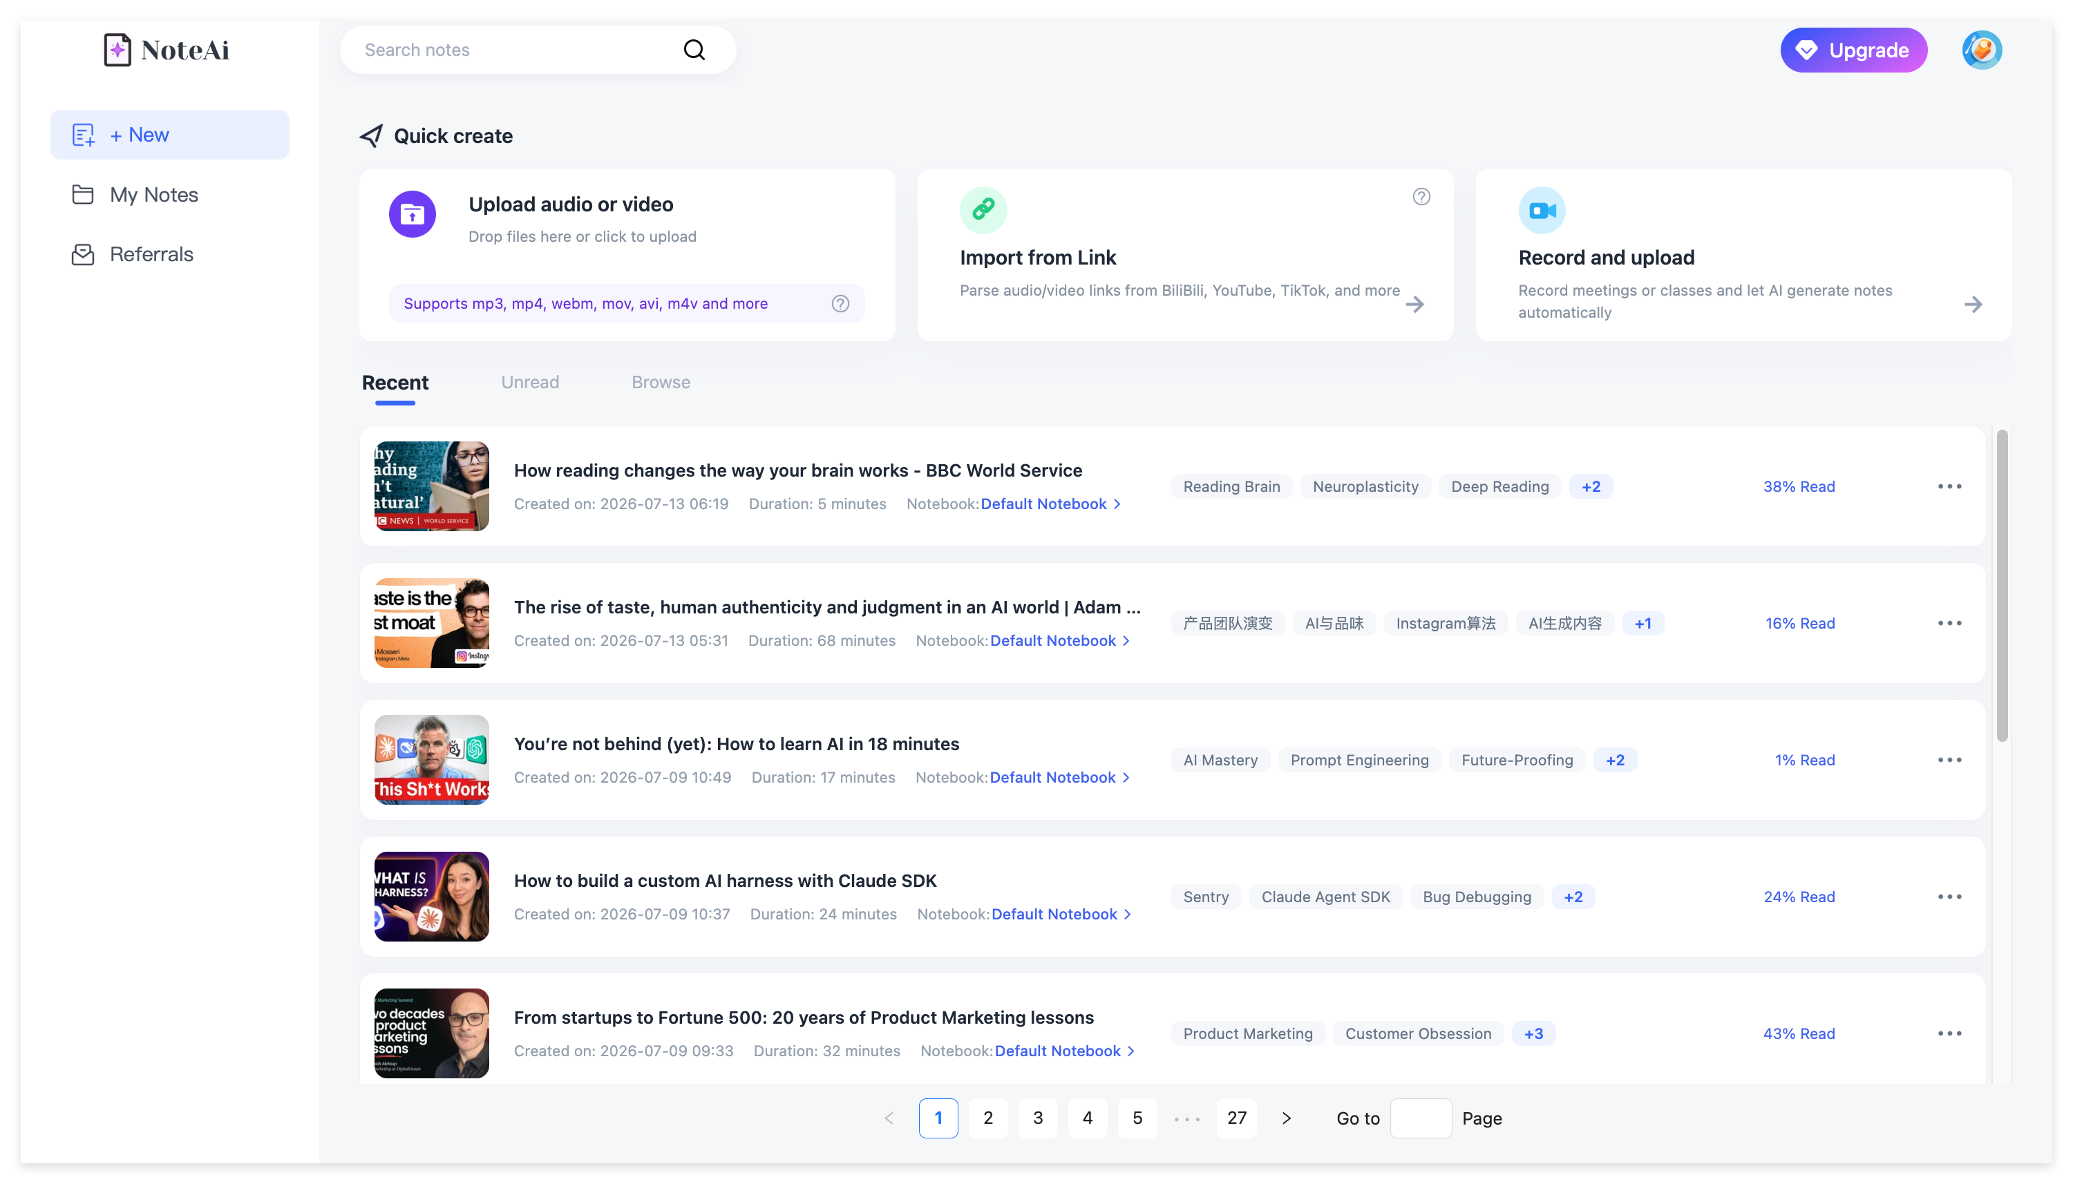Click the blue video camera icon
Image resolution: width=2073 pixels, height=1184 pixels.
tap(1542, 210)
